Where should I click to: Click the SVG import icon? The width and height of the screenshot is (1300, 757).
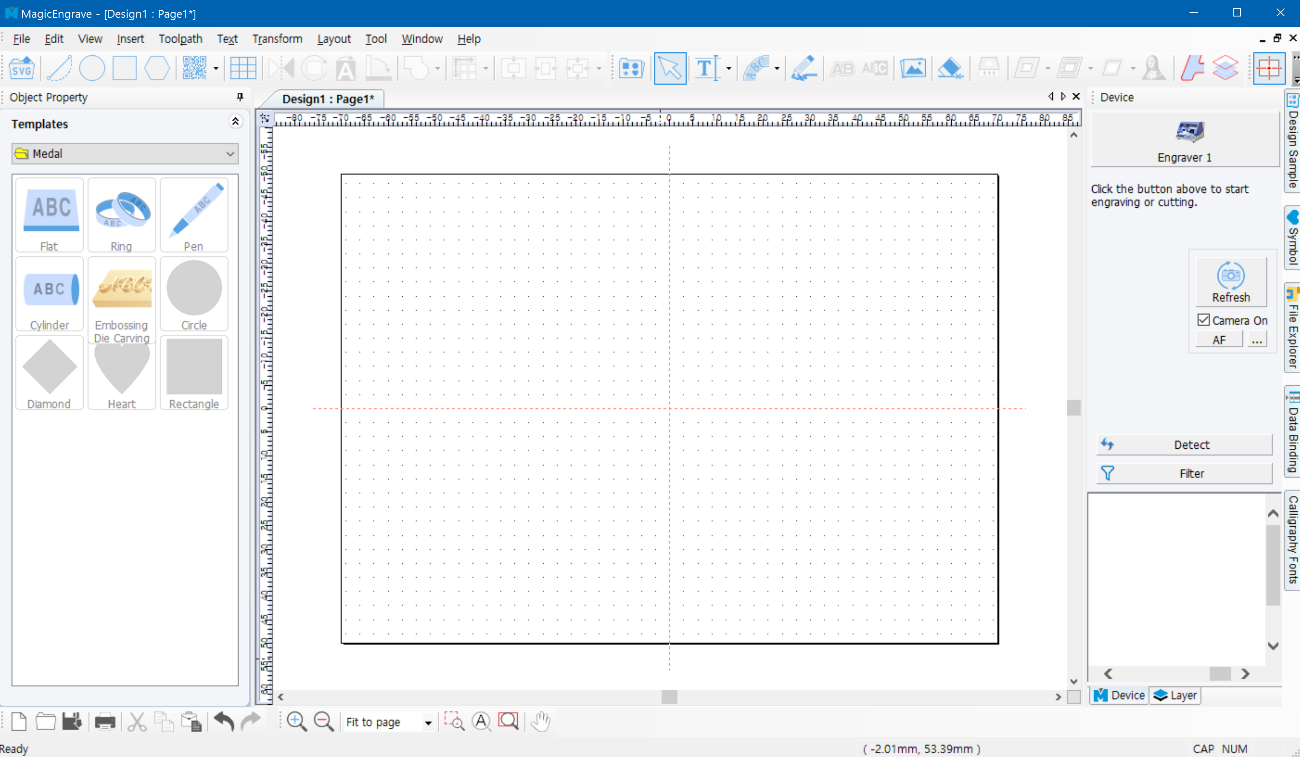(22, 68)
